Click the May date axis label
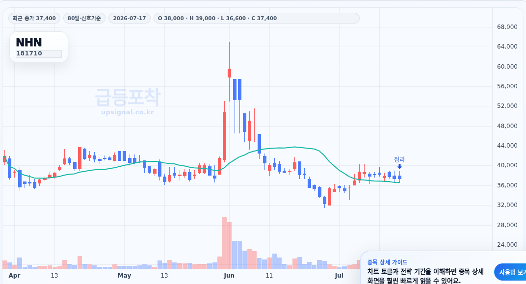 pyautogui.click(x=125, y=276)
